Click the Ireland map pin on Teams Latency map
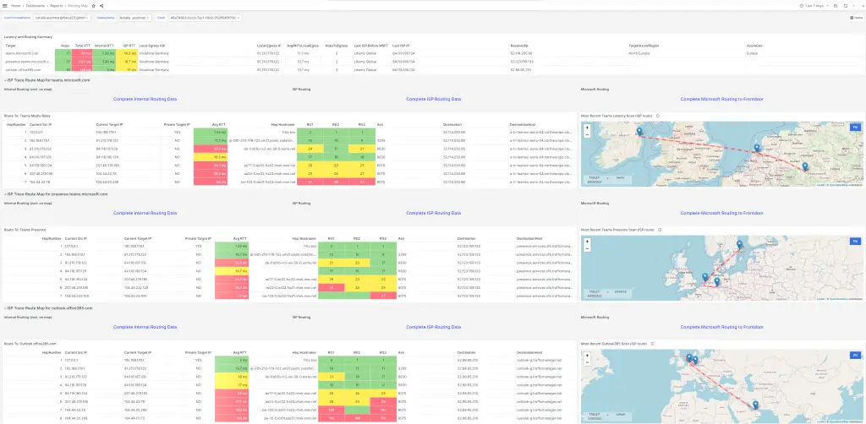The image size is (866, 424). click(x=639, y=131)
